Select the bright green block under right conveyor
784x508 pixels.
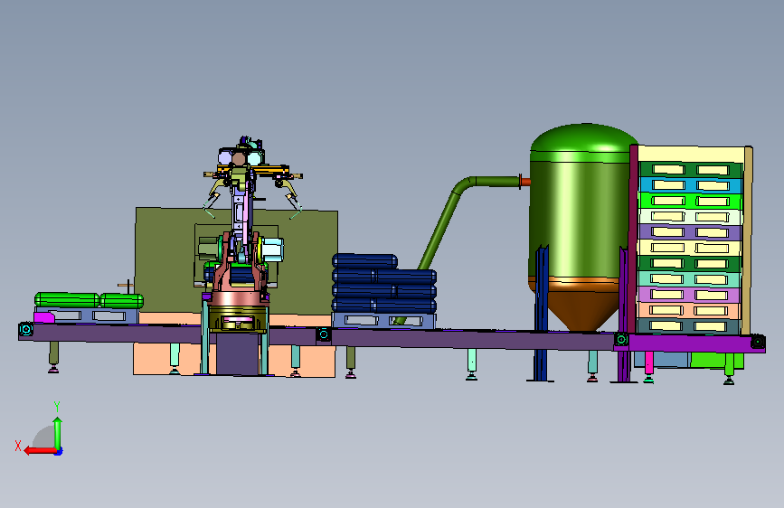pos(716,361)
